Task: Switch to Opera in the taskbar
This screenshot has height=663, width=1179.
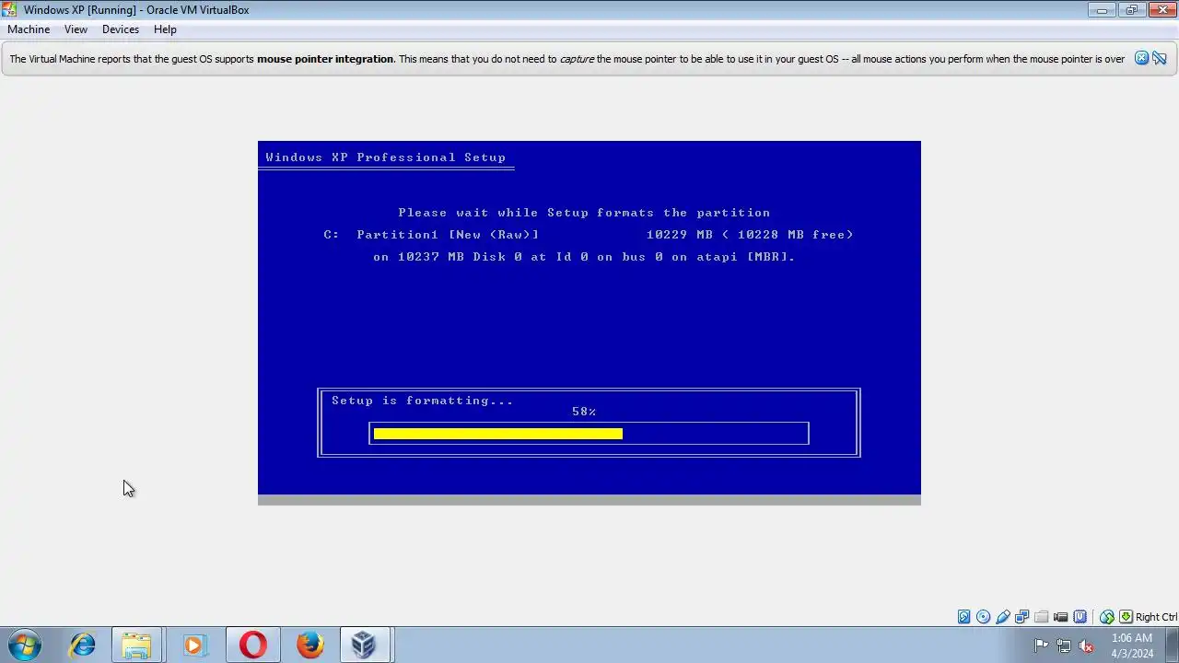Action: (x=252, y=645)
